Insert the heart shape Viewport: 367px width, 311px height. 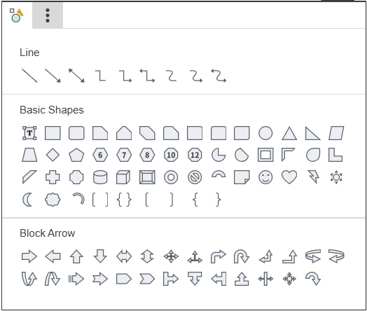point(289,177)
